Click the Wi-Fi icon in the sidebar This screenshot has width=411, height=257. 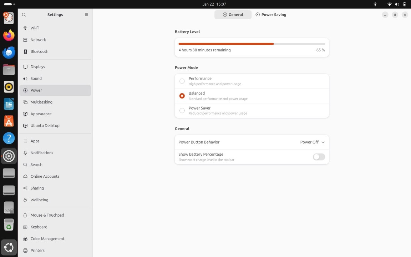25,28
